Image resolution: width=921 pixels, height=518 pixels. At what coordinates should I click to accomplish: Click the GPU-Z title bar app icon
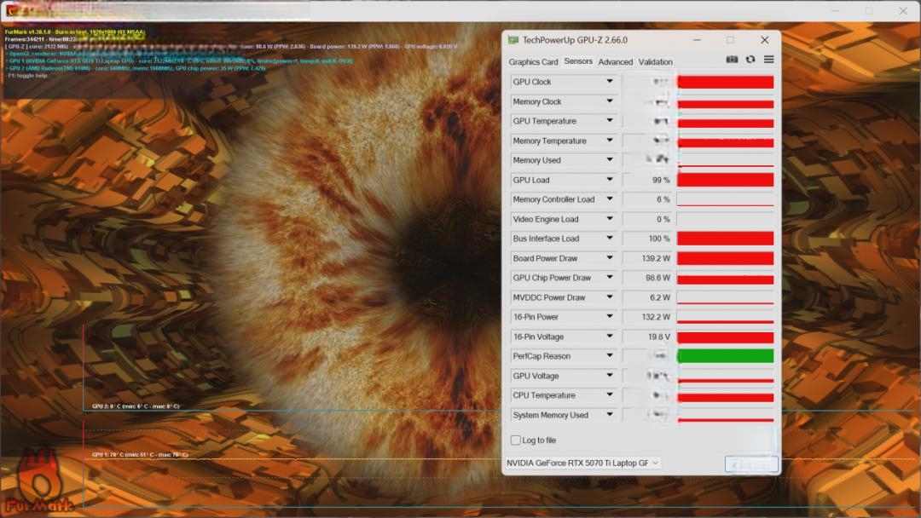[x=513, y=40]
